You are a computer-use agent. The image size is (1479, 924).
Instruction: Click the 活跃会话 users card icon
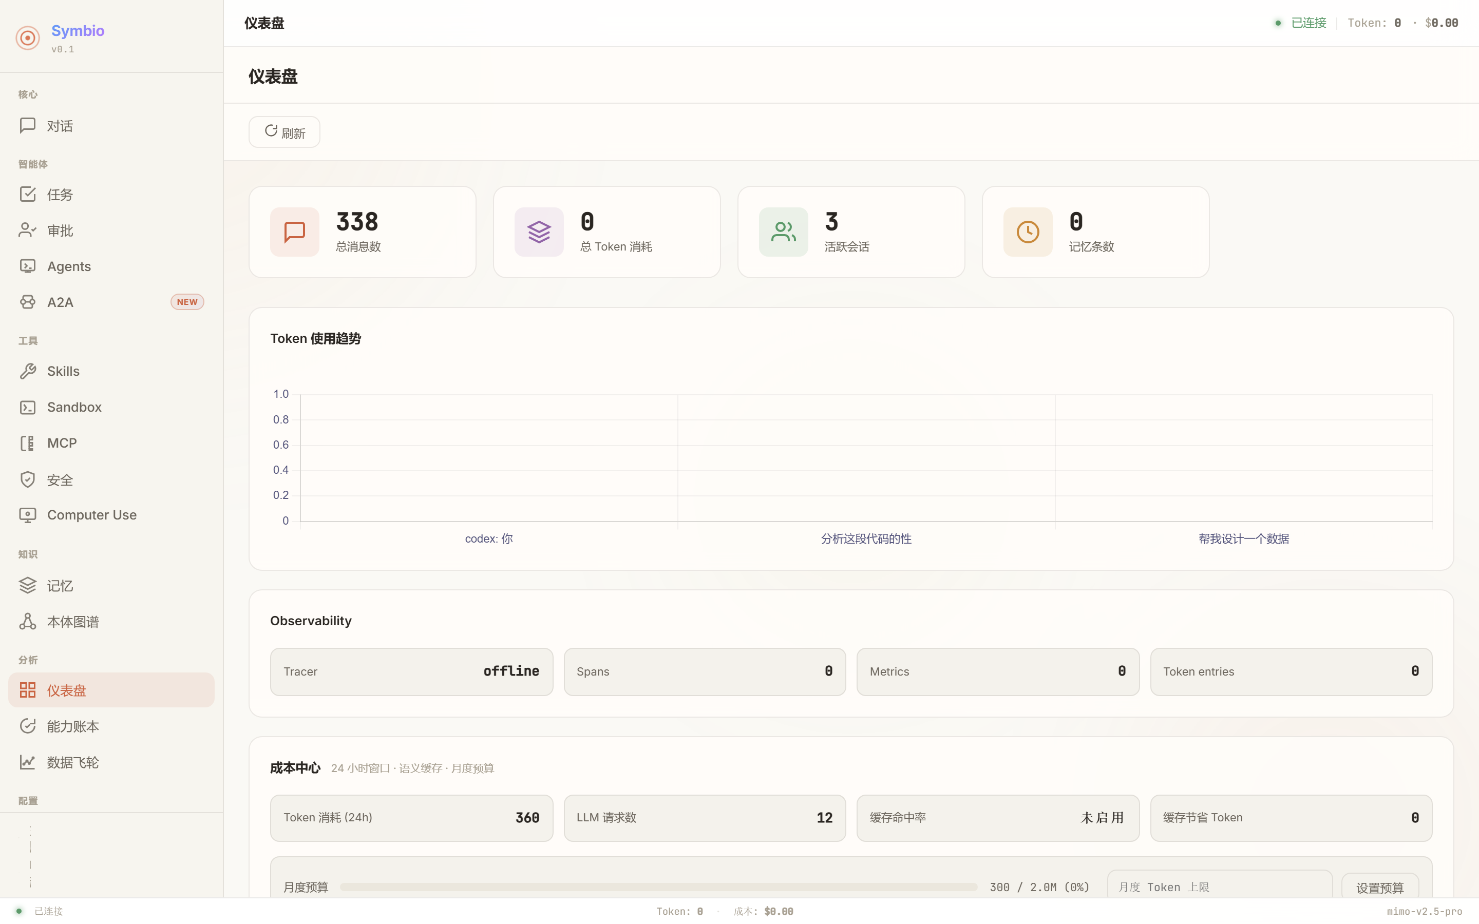[x=784, y=232]
